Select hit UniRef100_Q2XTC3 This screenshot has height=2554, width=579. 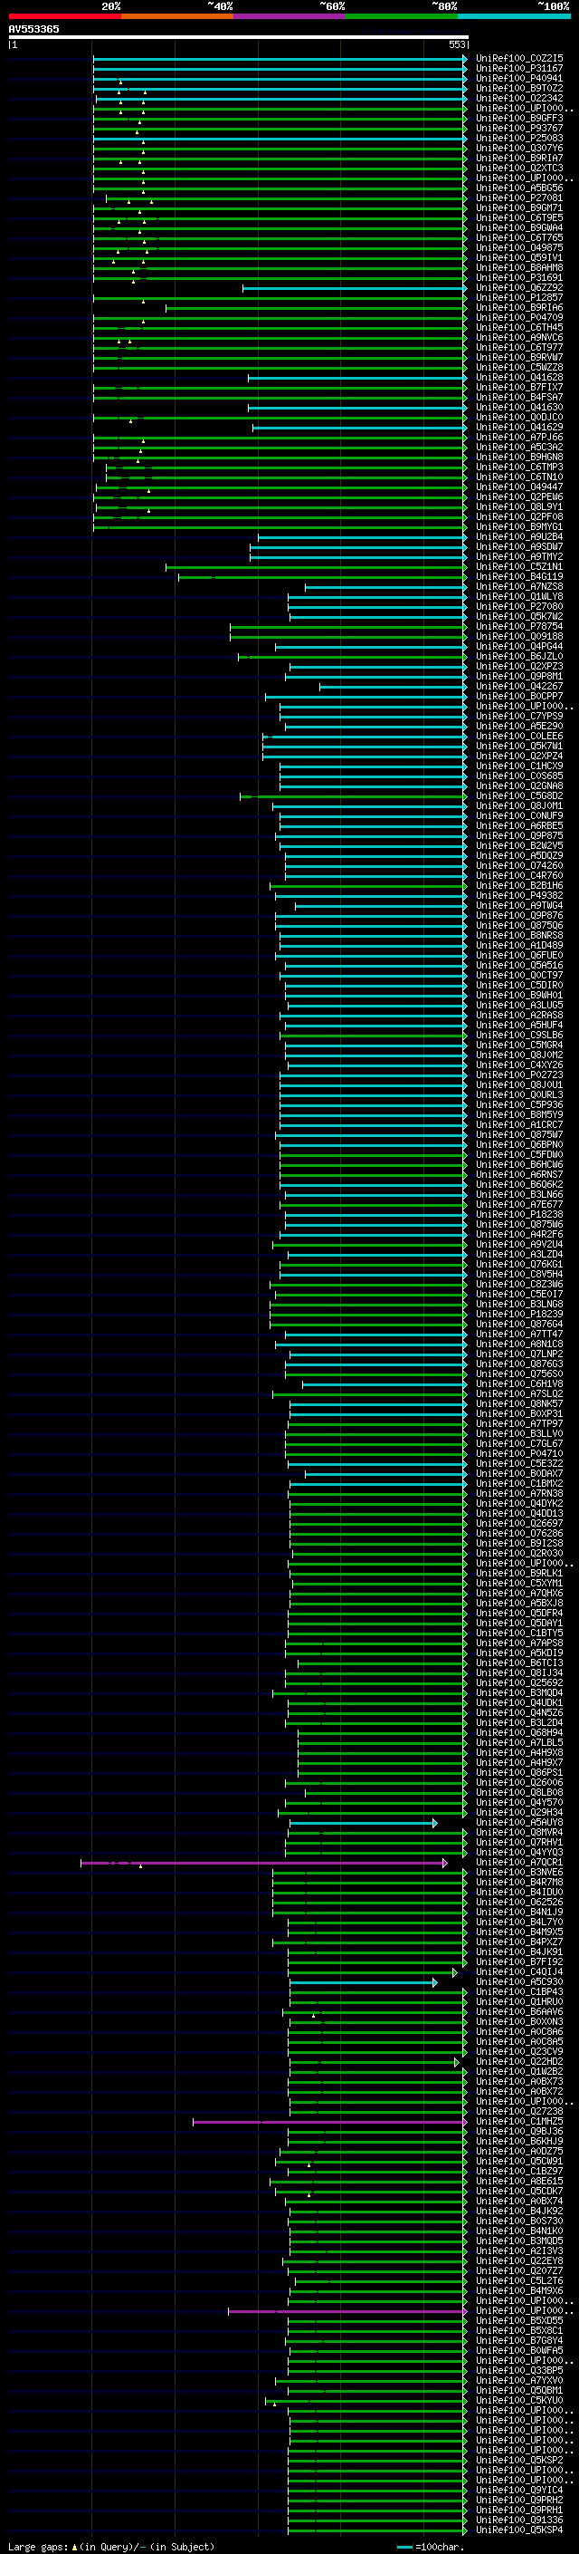point(518,168)
